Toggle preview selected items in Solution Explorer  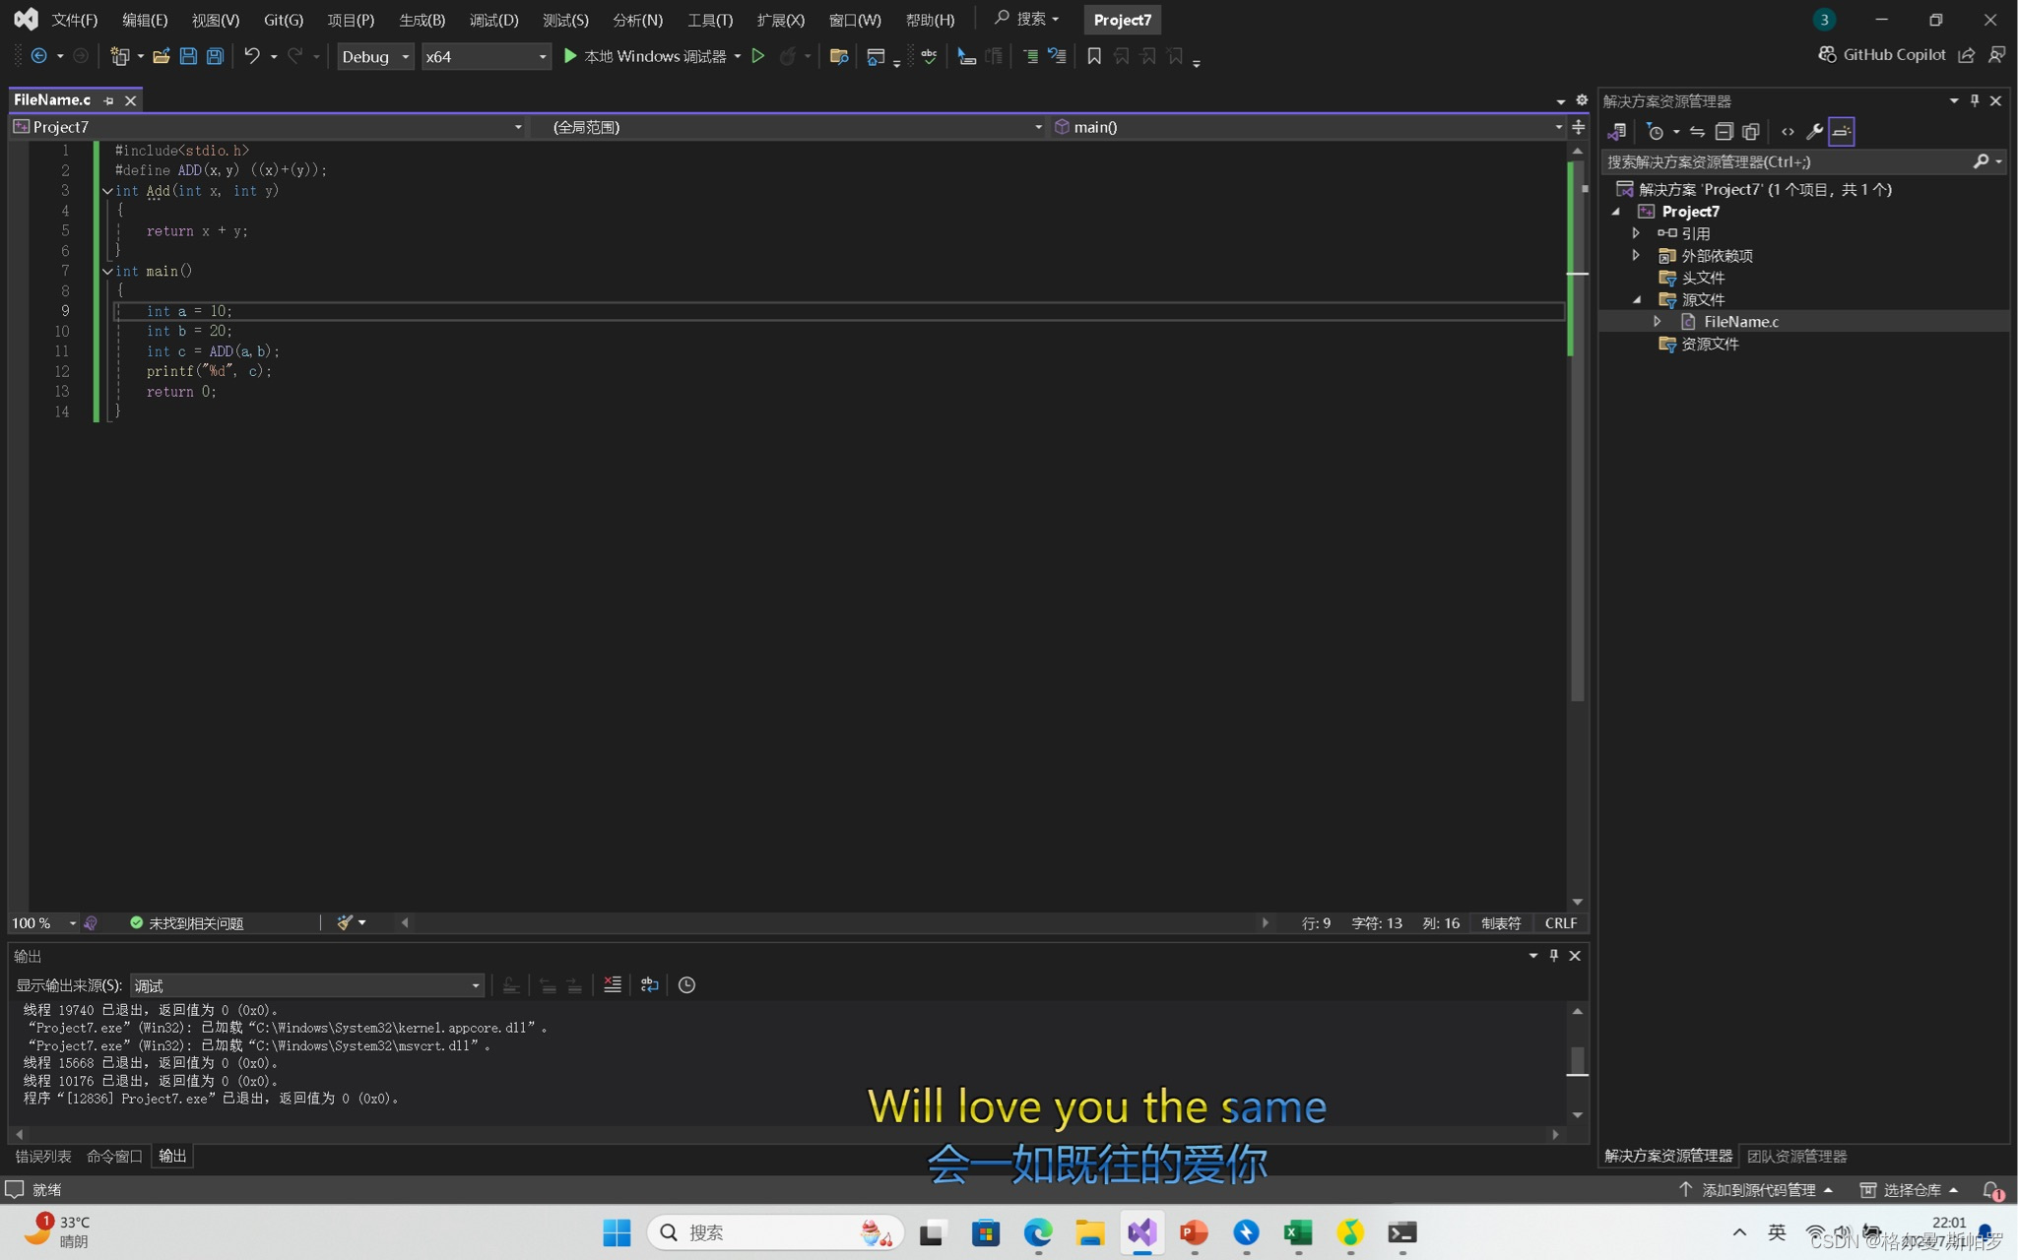point(1842,131)
